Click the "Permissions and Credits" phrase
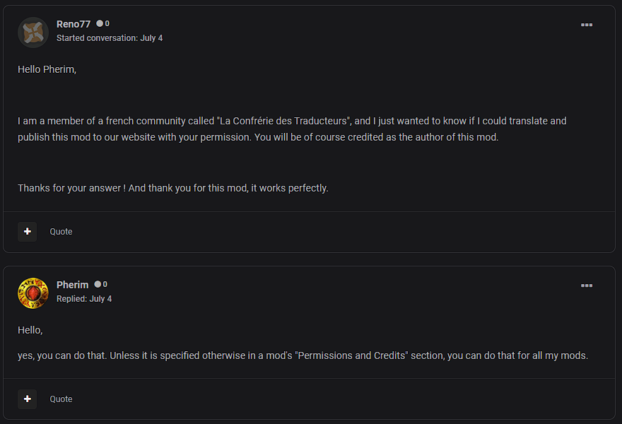This screenshot has width=622, height=424. [352, 355]
